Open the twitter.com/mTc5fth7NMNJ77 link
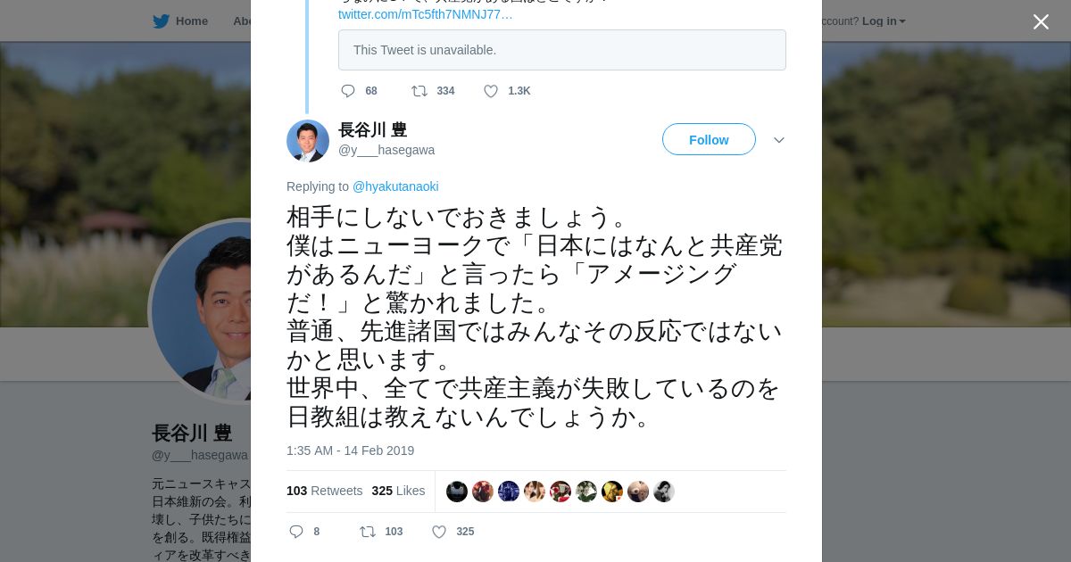The image size is (1071, 562). tap(425, 14)
